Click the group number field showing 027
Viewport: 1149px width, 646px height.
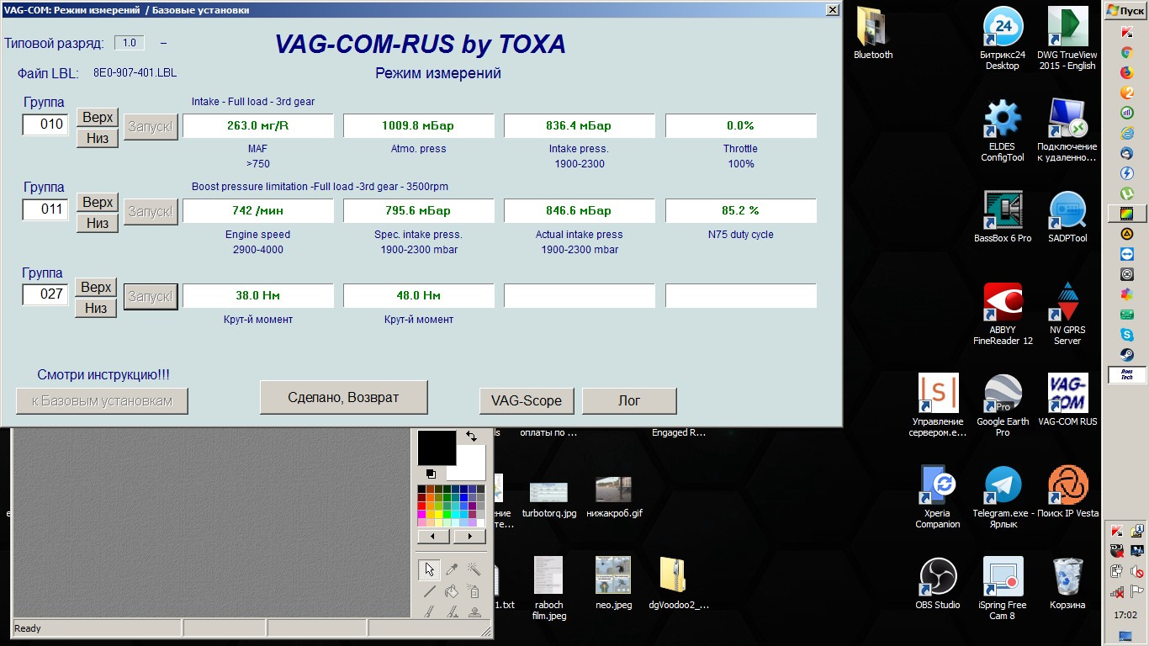point(45,294)
